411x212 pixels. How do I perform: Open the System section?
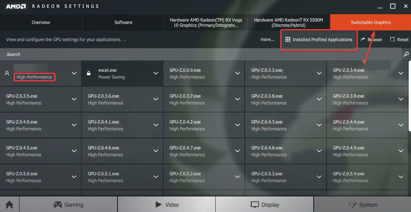click(363, 205)
